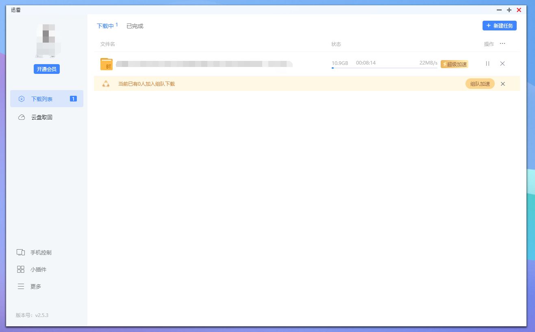Close the 迅雷 window

pyautogui.click(x=519, y=10)
